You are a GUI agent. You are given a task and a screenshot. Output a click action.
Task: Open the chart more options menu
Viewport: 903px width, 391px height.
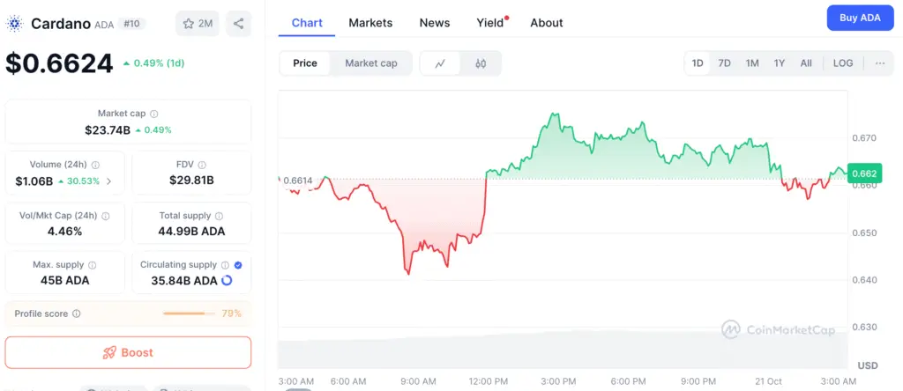click(880, 63)
